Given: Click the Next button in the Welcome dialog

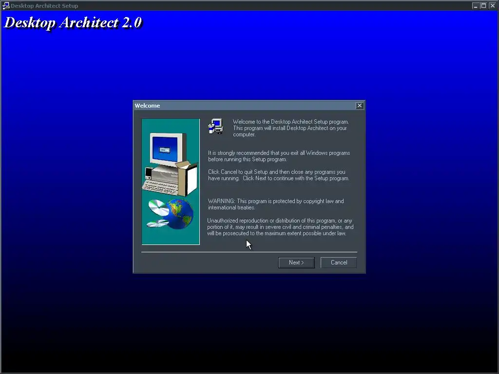Looking at the screenshot, I should pos(296,262).
